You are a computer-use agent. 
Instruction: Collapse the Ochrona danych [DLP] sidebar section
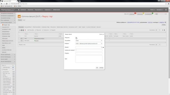point(8,23)
